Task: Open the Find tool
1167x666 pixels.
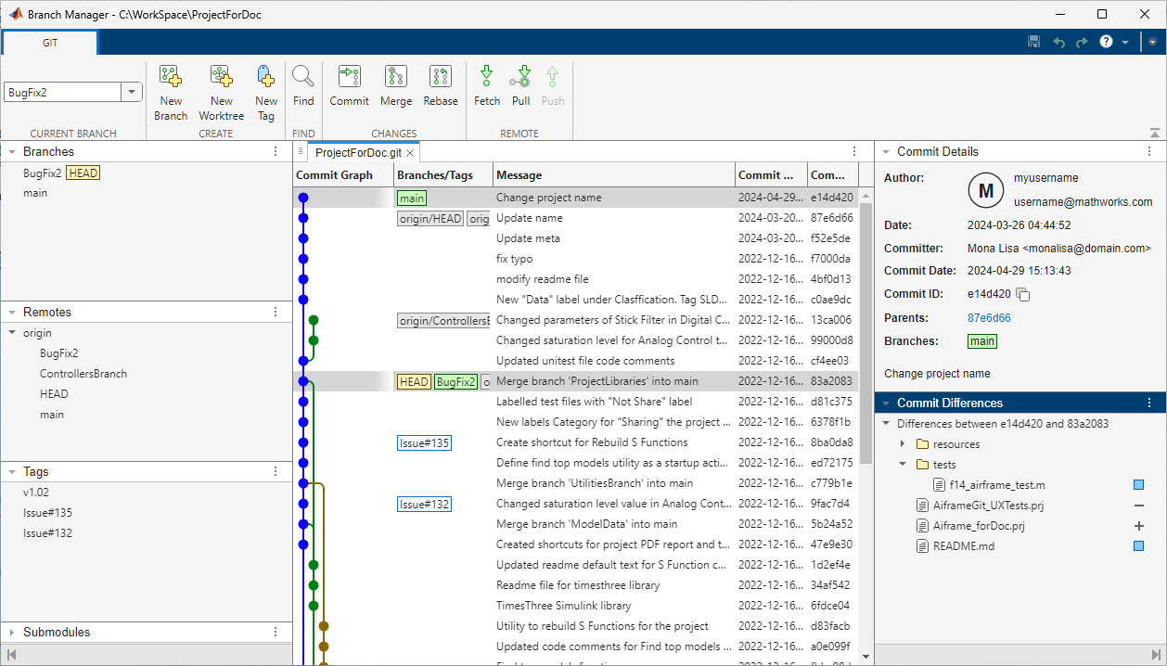Action: click(303, 88)
